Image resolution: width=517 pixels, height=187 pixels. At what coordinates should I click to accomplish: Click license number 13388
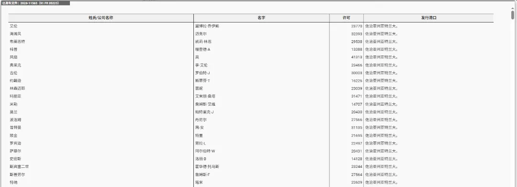pos(357,49)
